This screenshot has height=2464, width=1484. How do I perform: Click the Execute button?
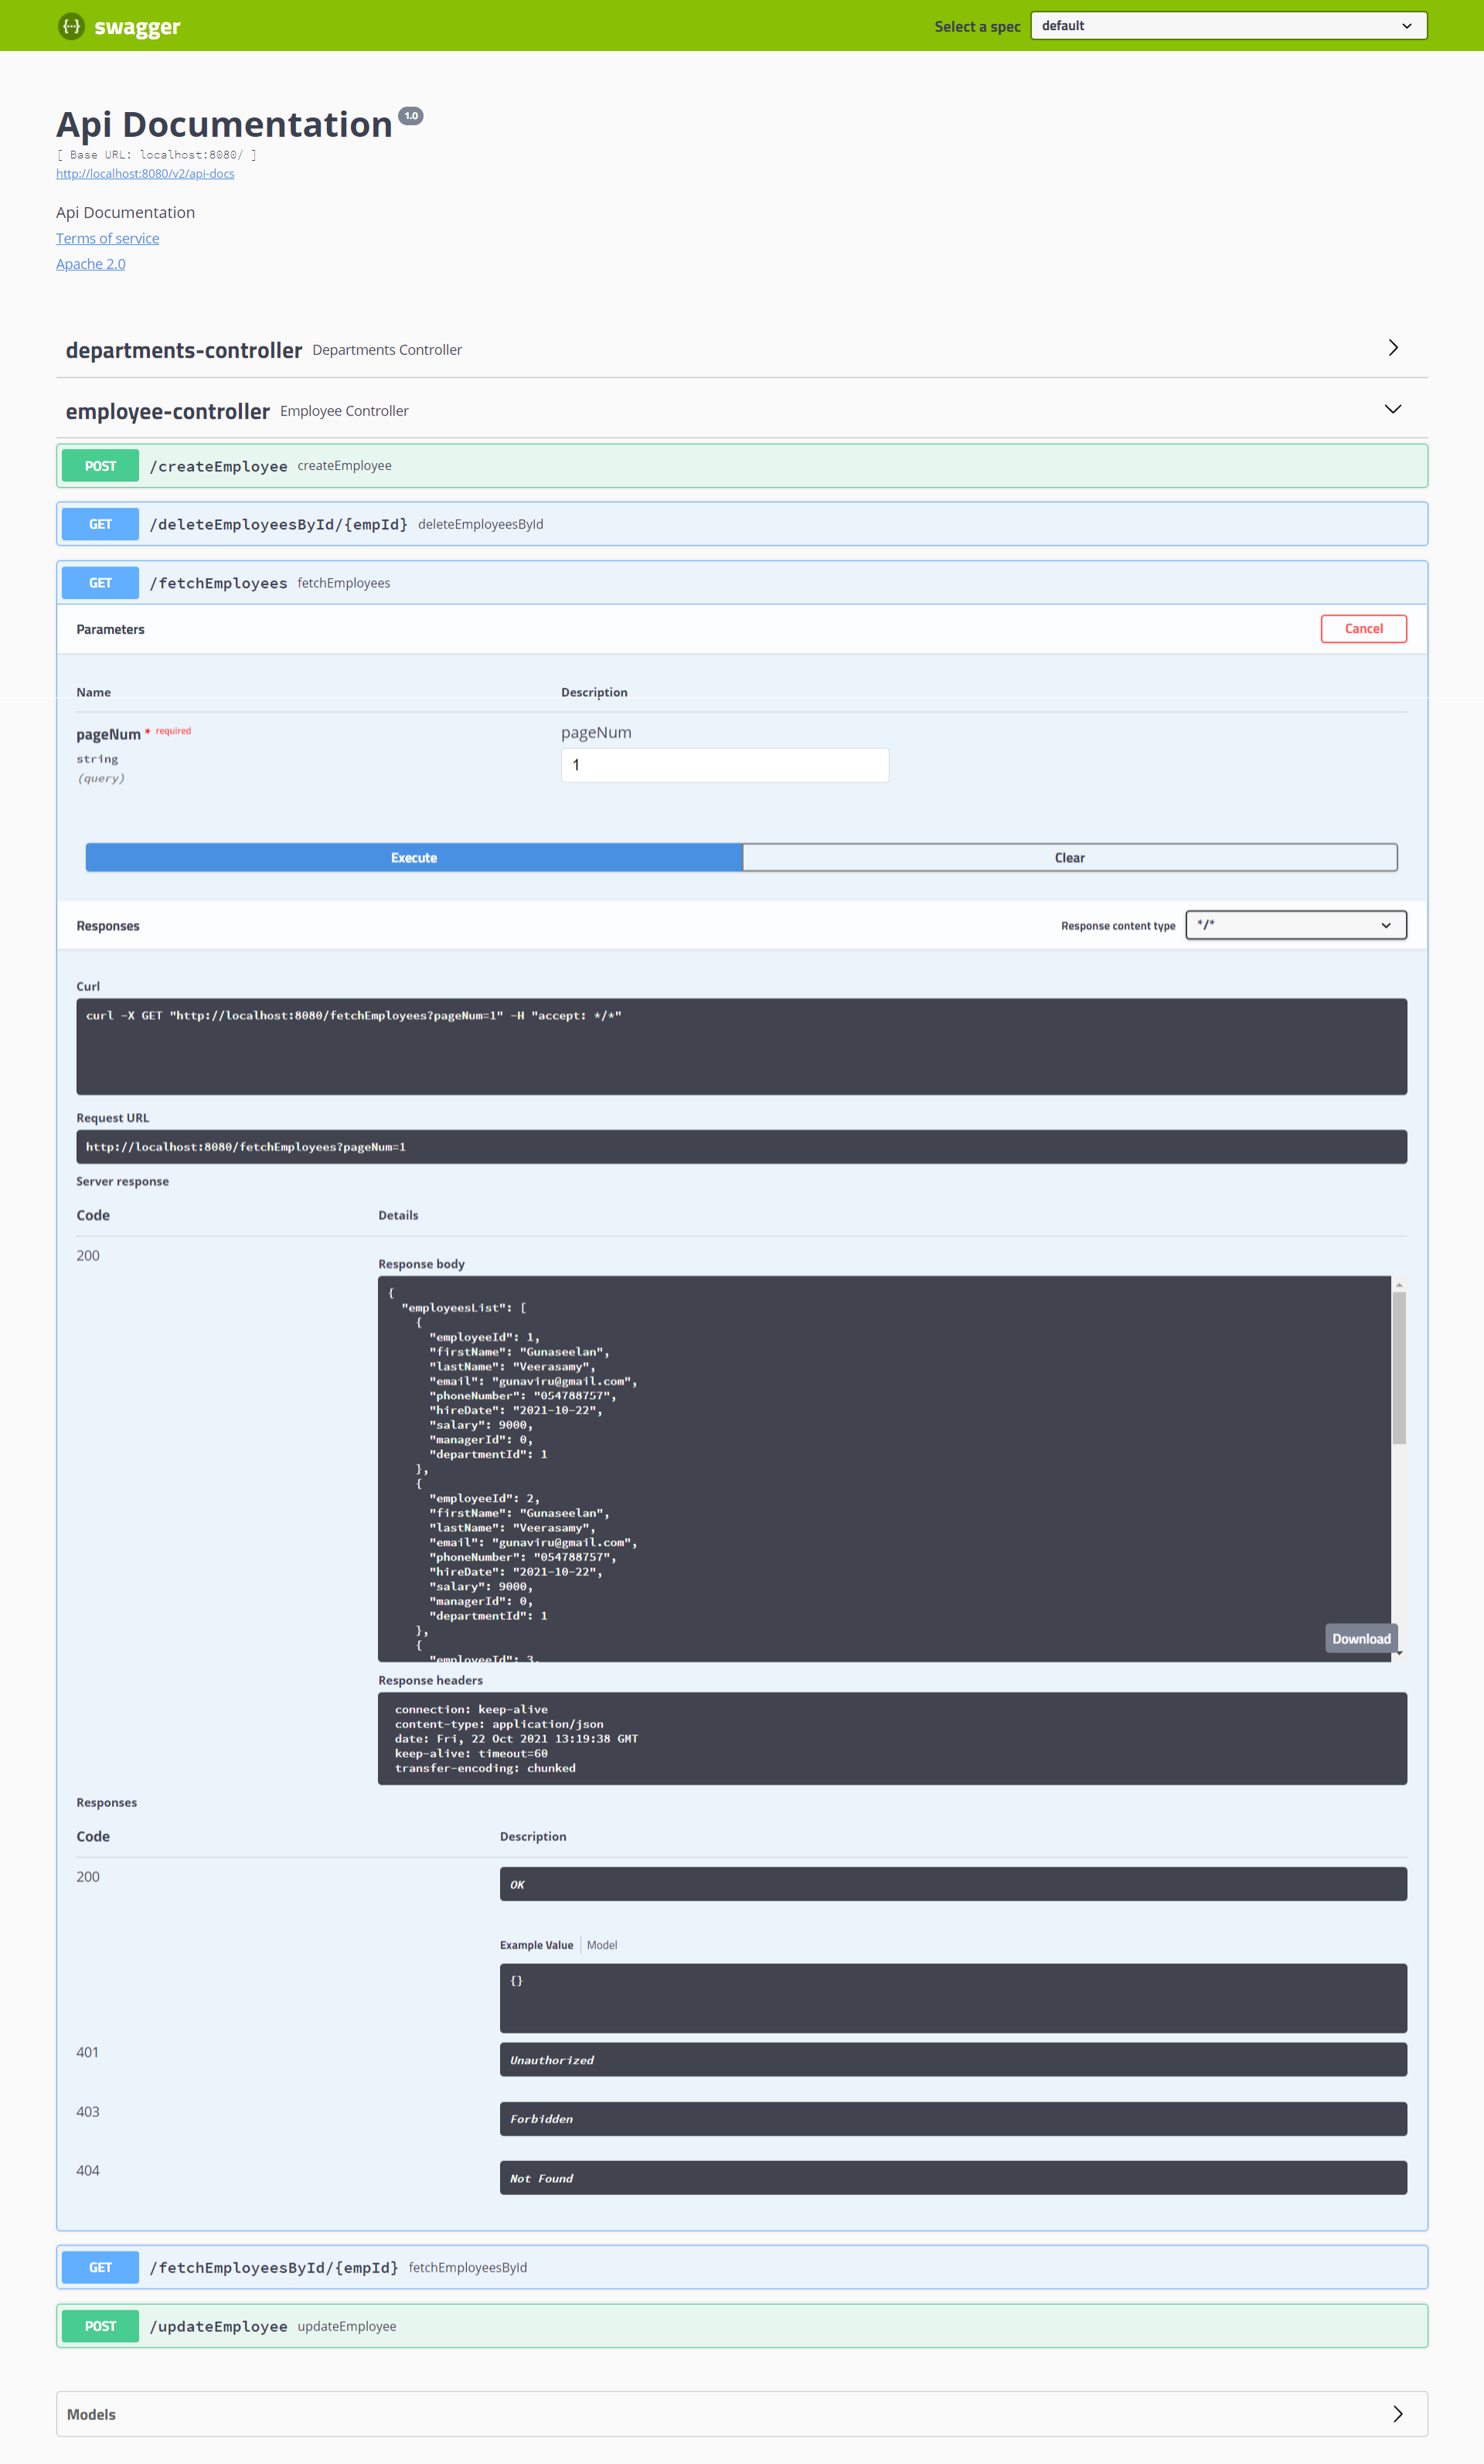point(413,857)
